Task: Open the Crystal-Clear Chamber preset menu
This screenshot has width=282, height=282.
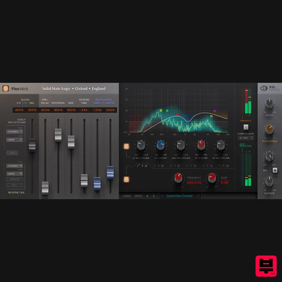Action: [179, 196]
